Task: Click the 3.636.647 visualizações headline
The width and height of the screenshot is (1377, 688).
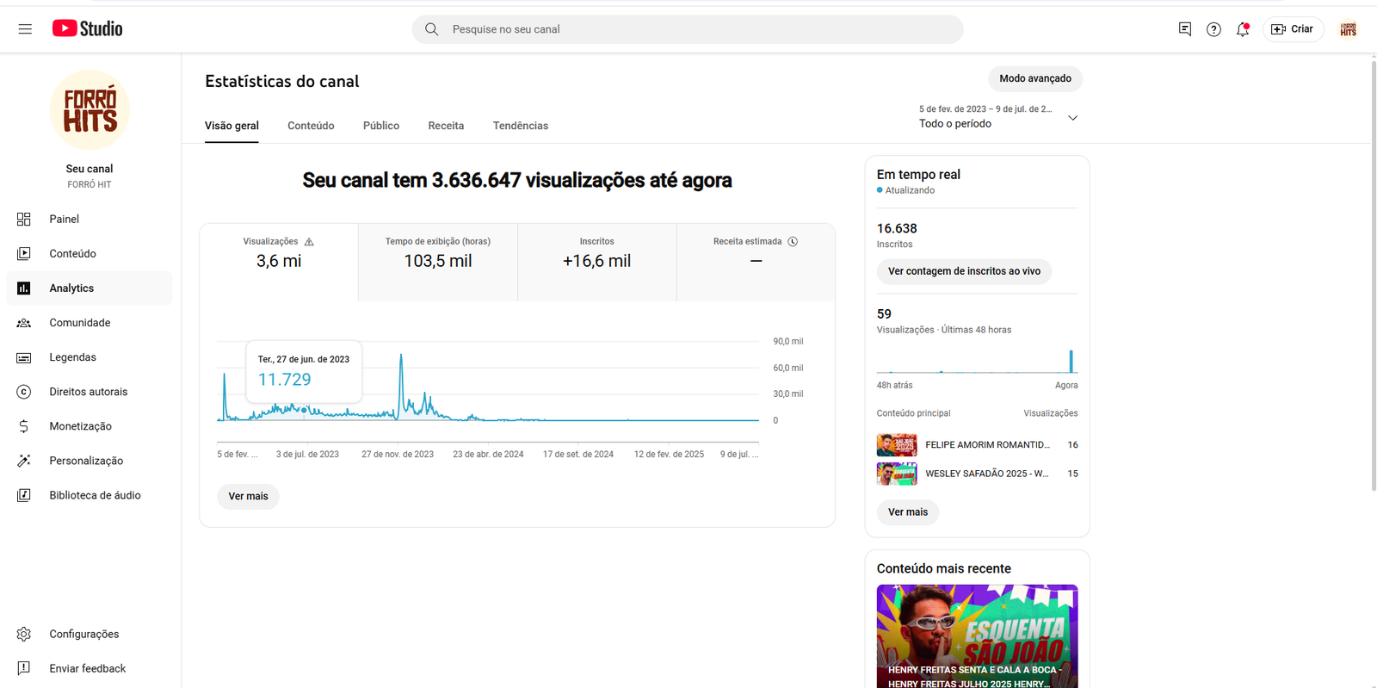Action: [517, 181]
